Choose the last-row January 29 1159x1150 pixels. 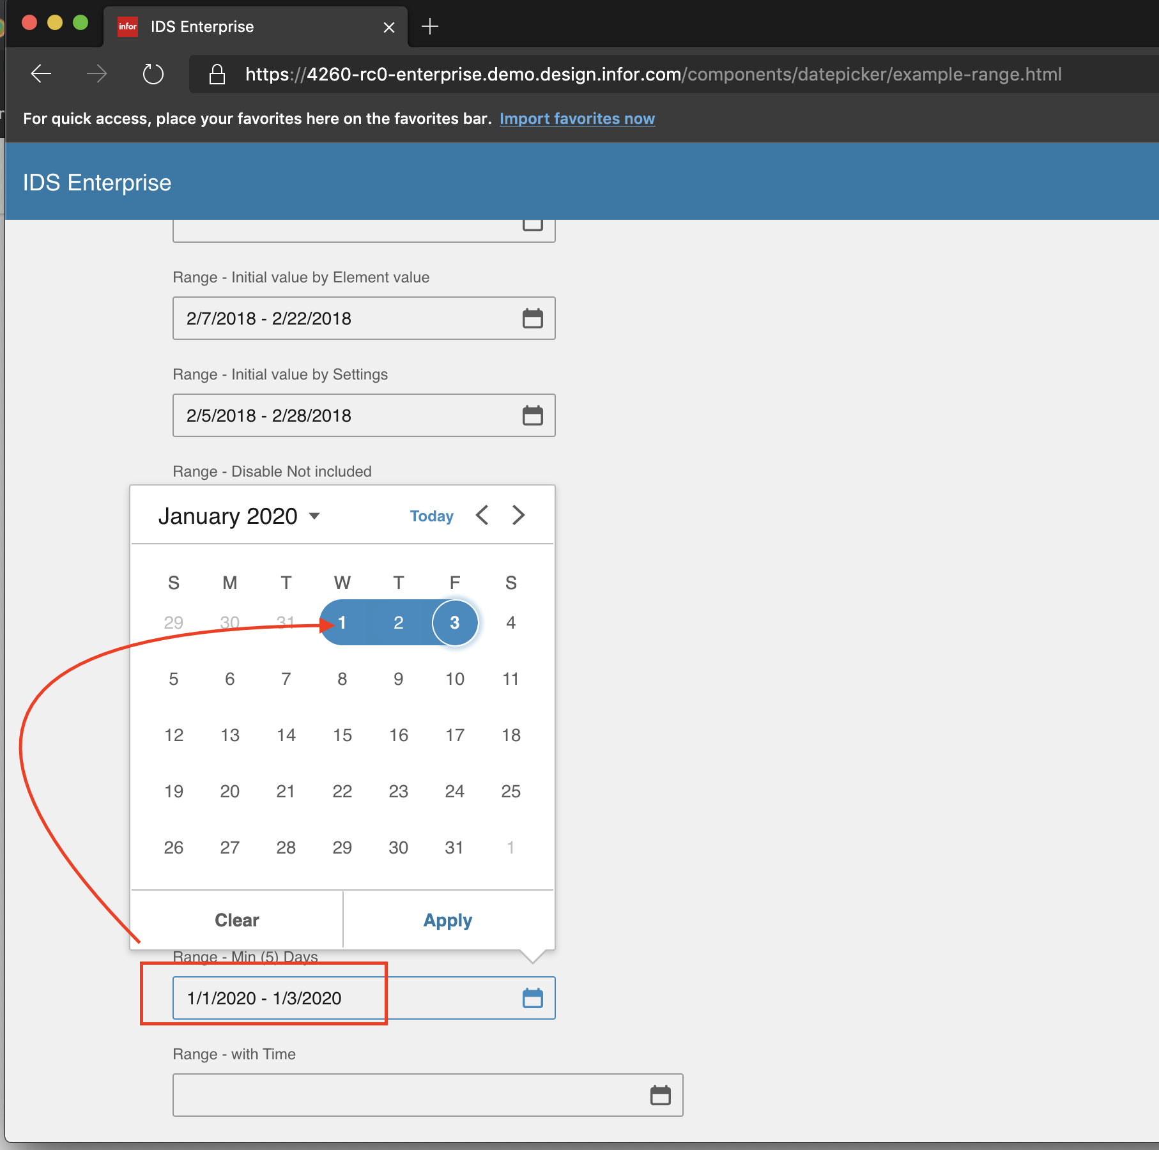click(342, 847)
